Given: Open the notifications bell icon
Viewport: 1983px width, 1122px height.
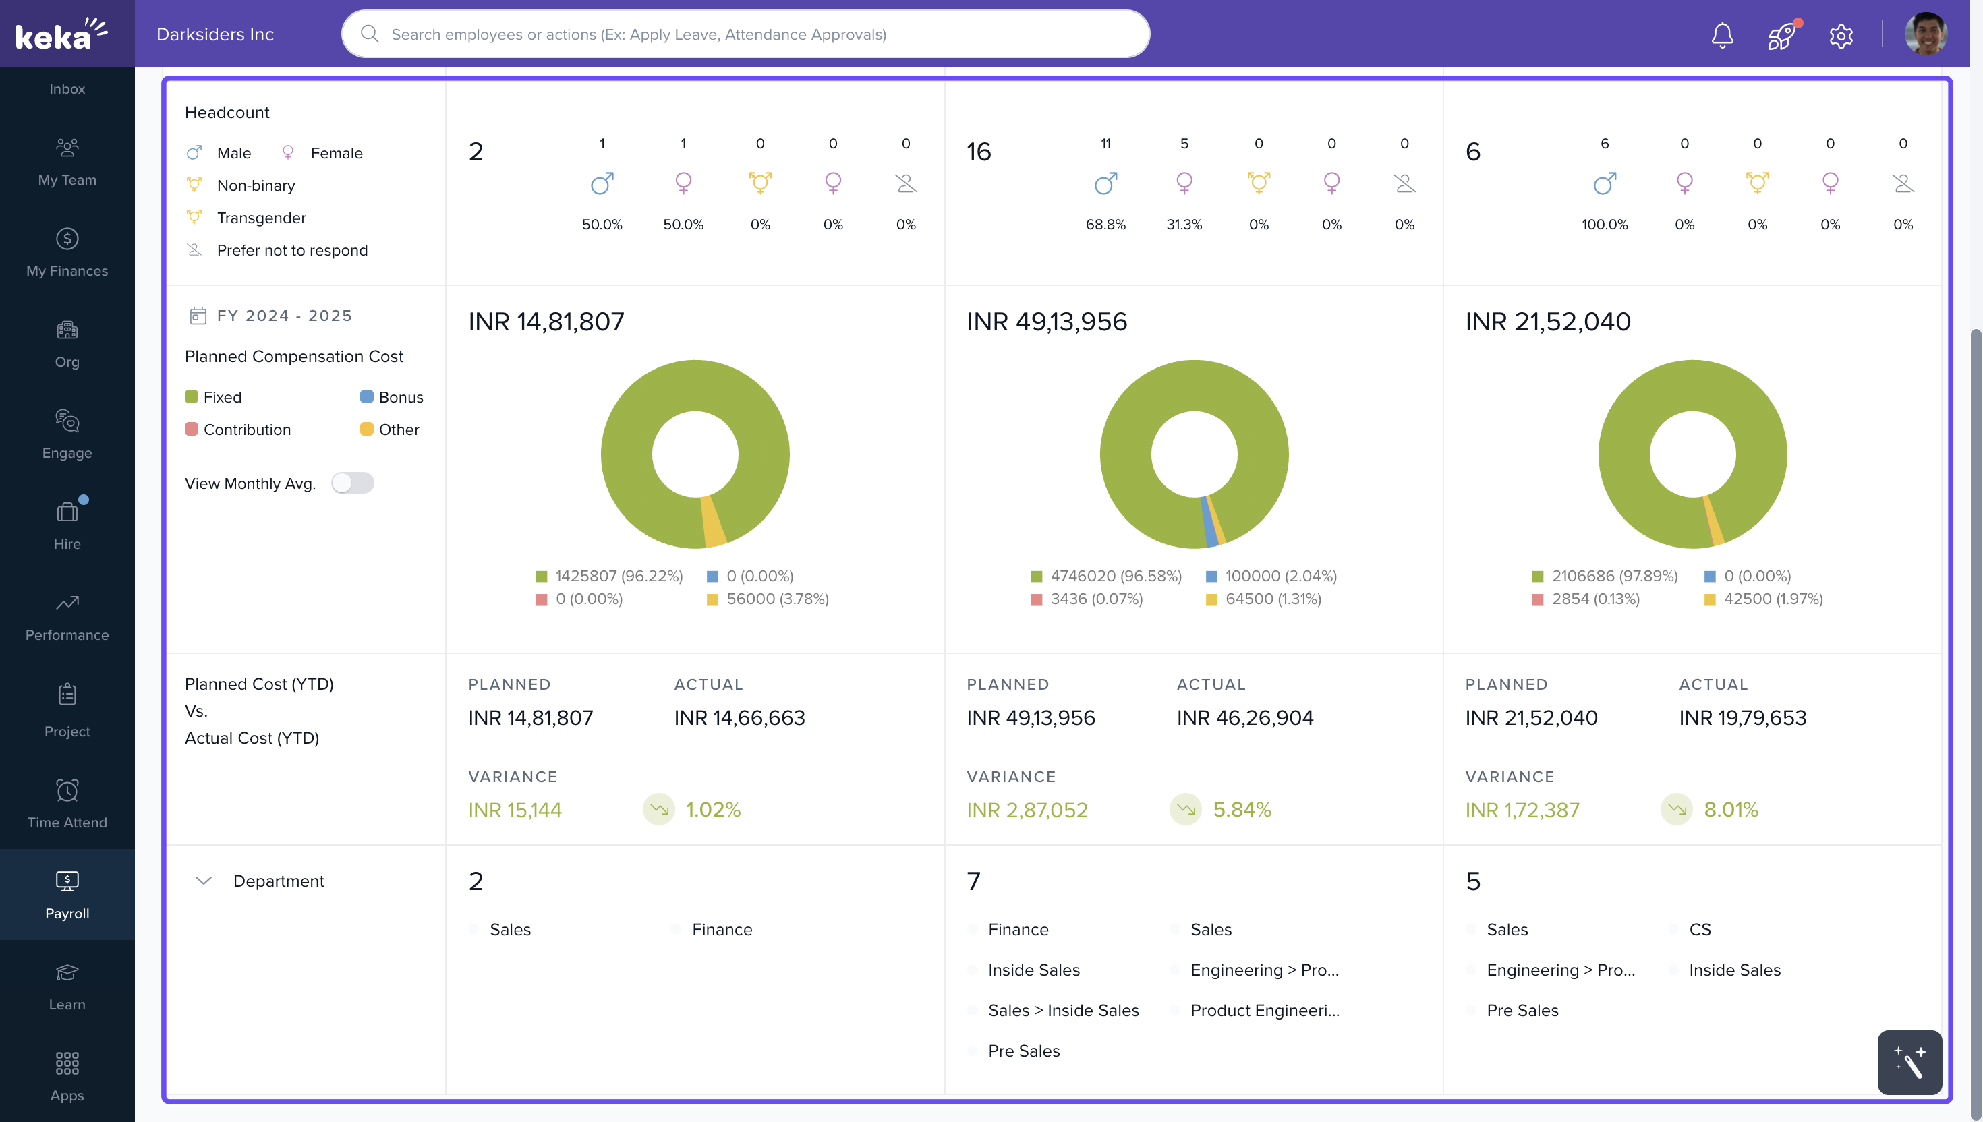Looking at the screenshot, I should 1722,34.
